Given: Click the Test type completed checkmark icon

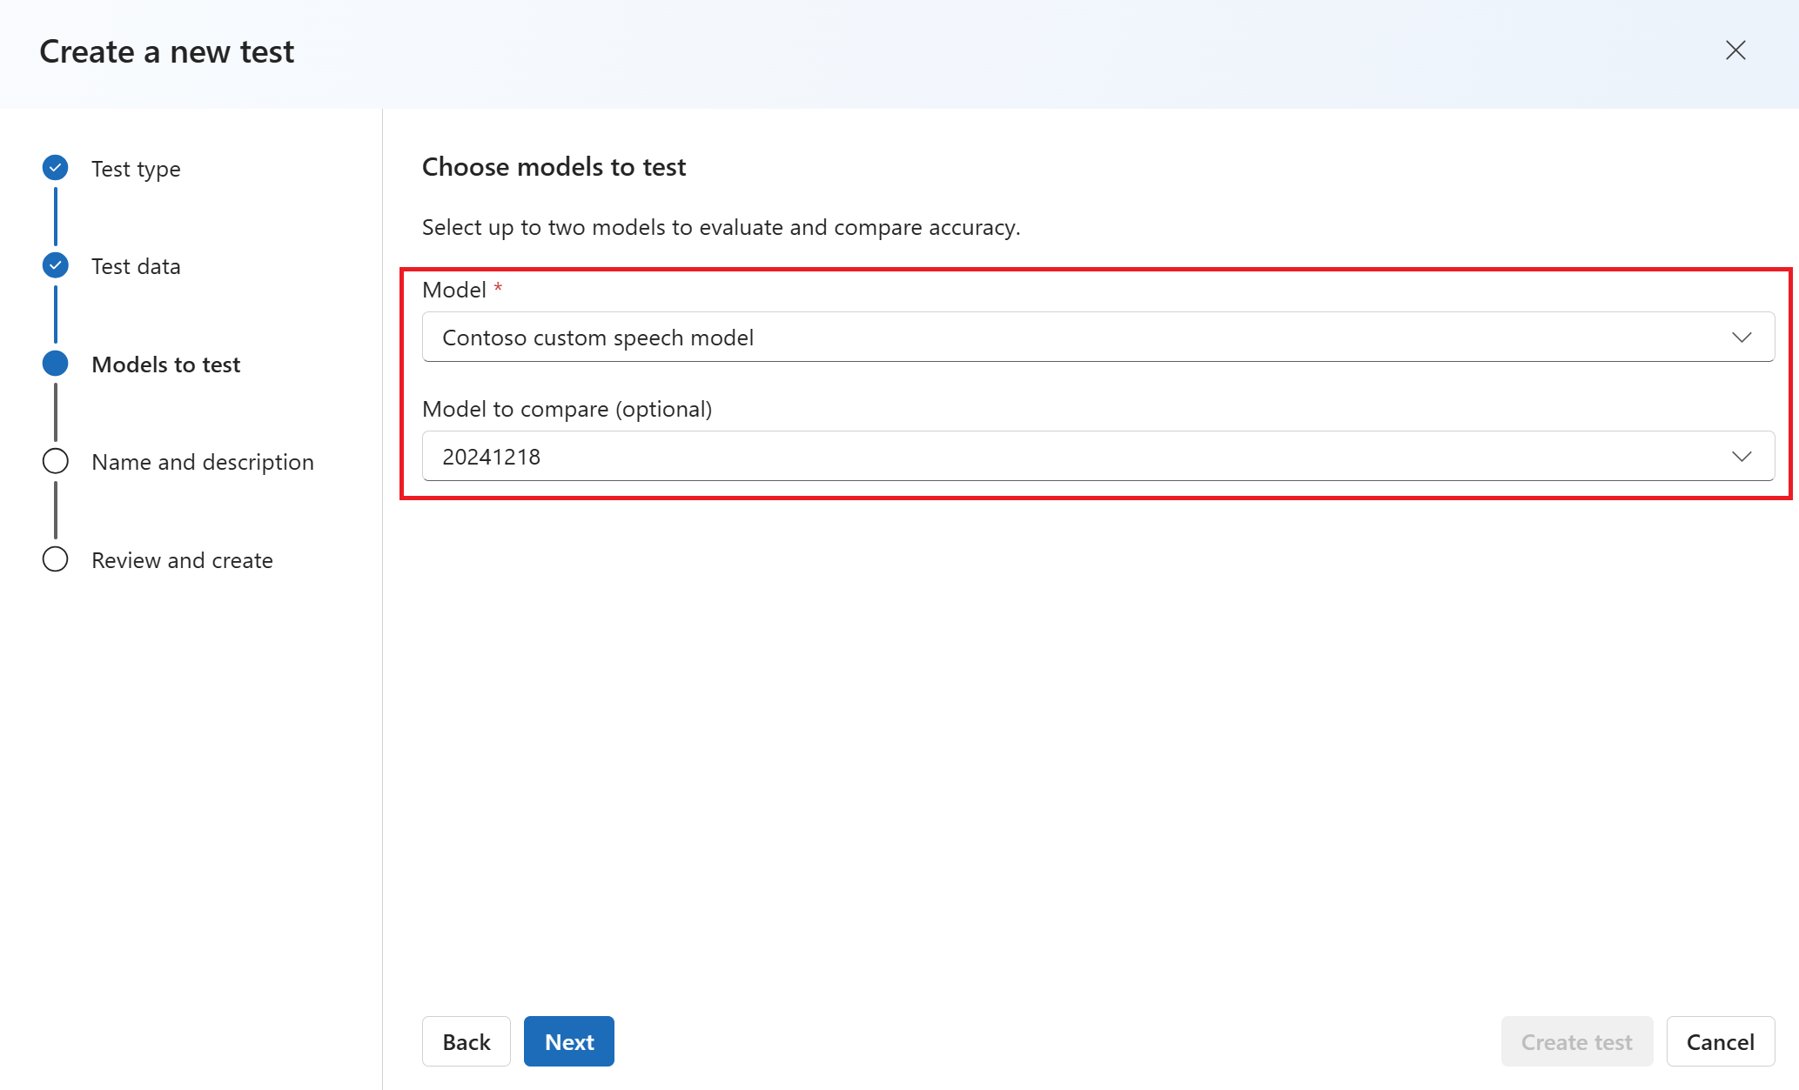Looking at the screenshot, I should (x=56, y=167).
